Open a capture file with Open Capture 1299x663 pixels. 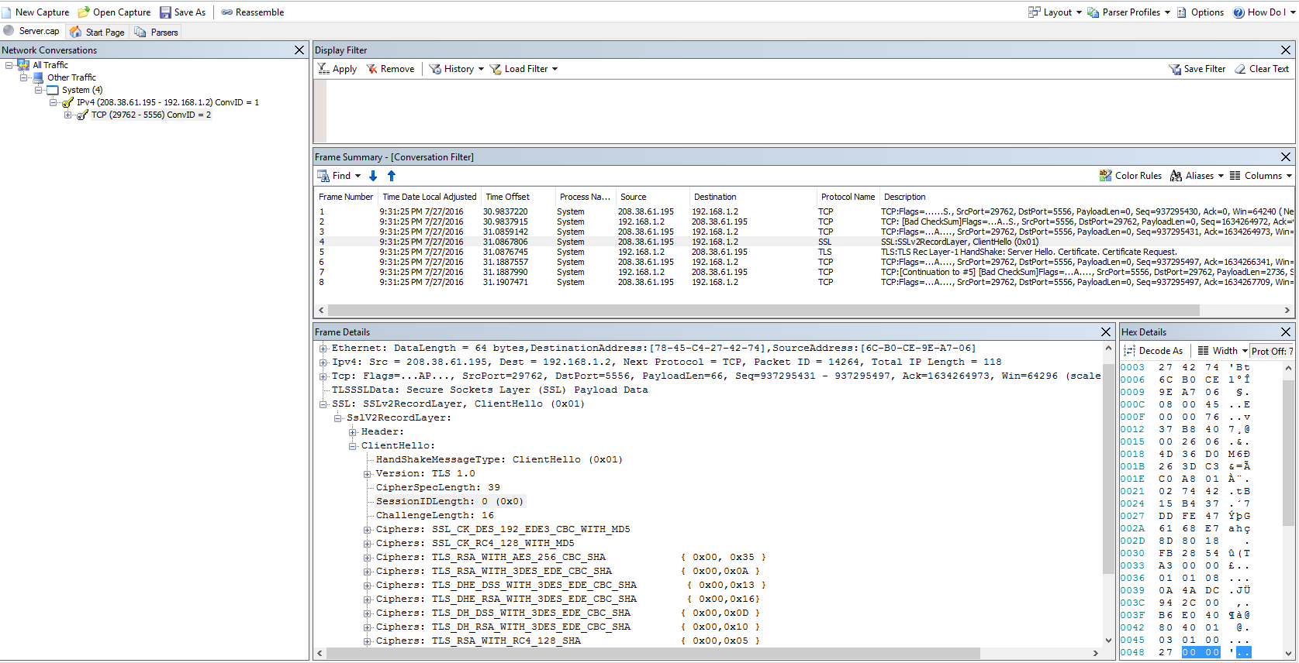click(114, 12)
